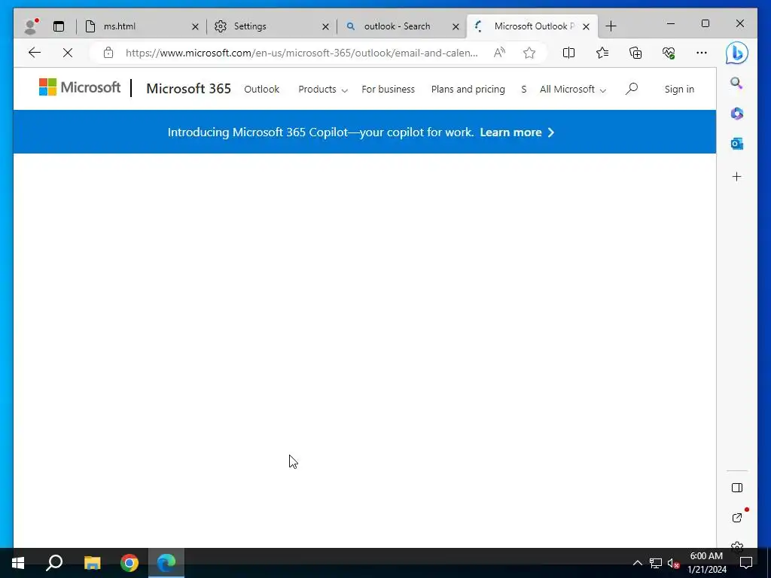Open the Edge profile icon

coord(32,26)
